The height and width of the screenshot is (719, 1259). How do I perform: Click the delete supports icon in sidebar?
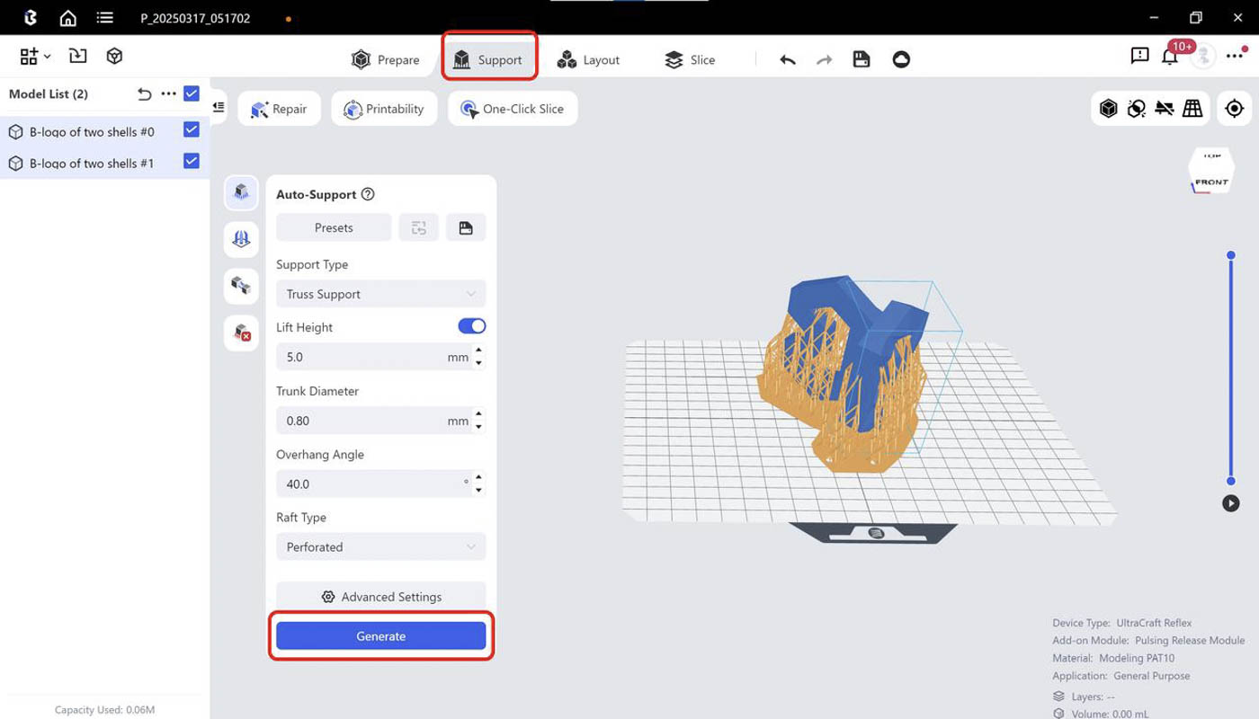coord(240,333)
